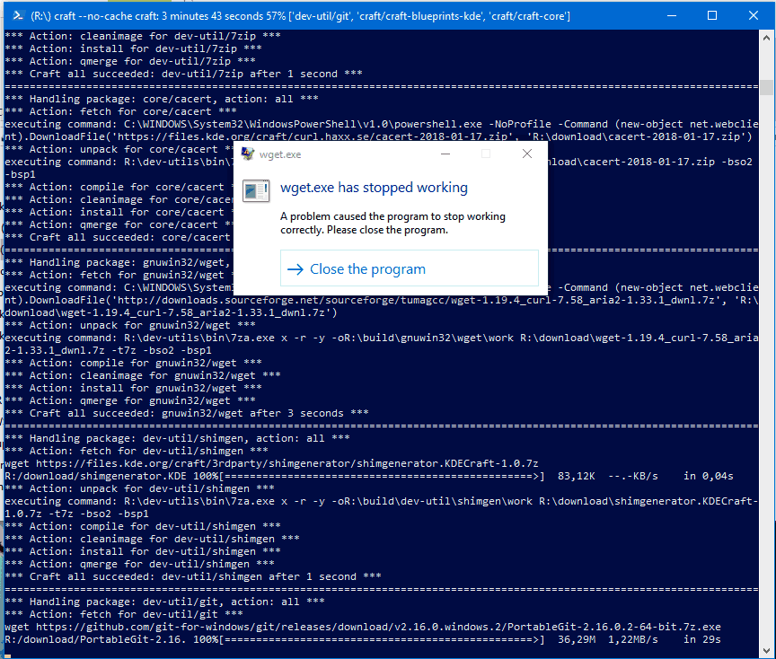Click the wget PortableGit-2.16.0.2 GitHub URL line
Screen dimensions: 776x659
[363, 627]
